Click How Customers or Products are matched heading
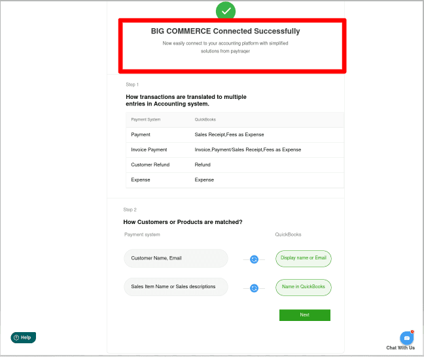The width and height of the screenshot is (424, 357). click(x=183, y=222)
